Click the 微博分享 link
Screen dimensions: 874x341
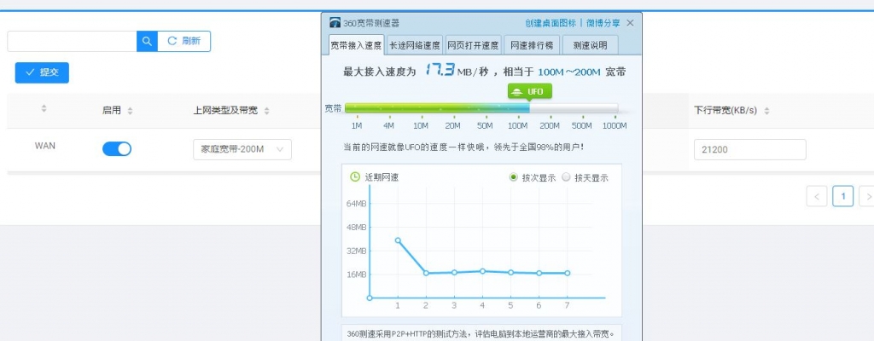click(603, 23)
